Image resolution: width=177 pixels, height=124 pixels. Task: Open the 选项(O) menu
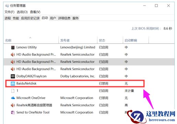pyautogui.click(x=22, y=12)
